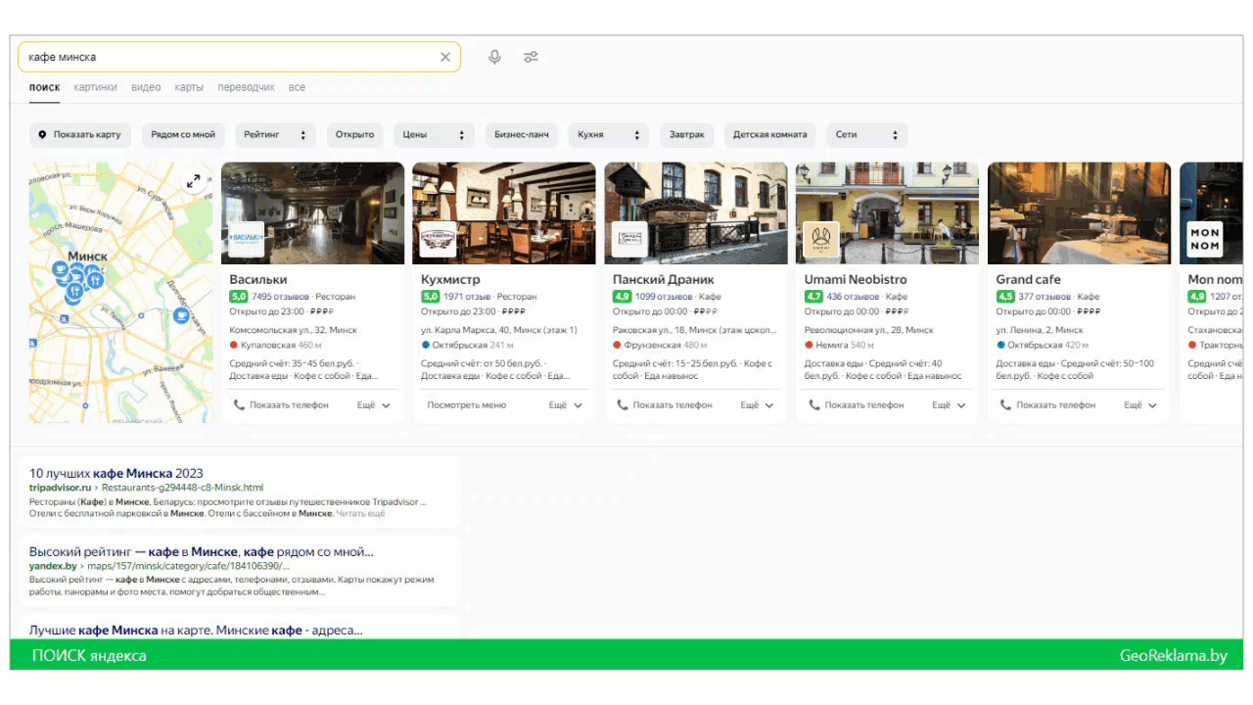The image size is (1253, 705).
Task: Open search settings sliders icon
Action: point(531,57)
